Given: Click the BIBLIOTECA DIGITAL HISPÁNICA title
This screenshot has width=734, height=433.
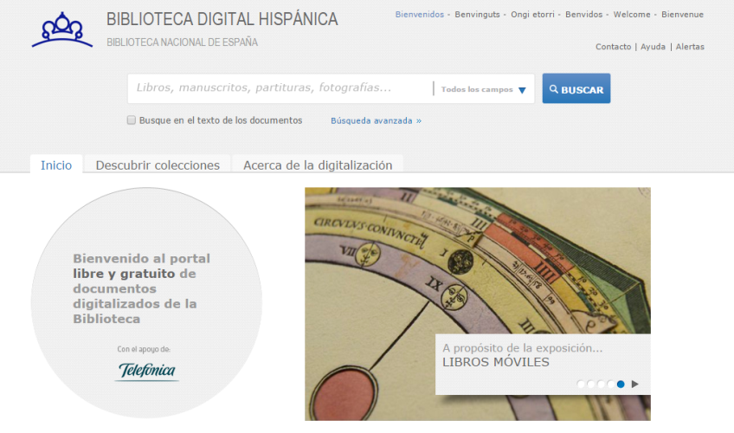Looking at the screenshot, I should click(222, 19).
